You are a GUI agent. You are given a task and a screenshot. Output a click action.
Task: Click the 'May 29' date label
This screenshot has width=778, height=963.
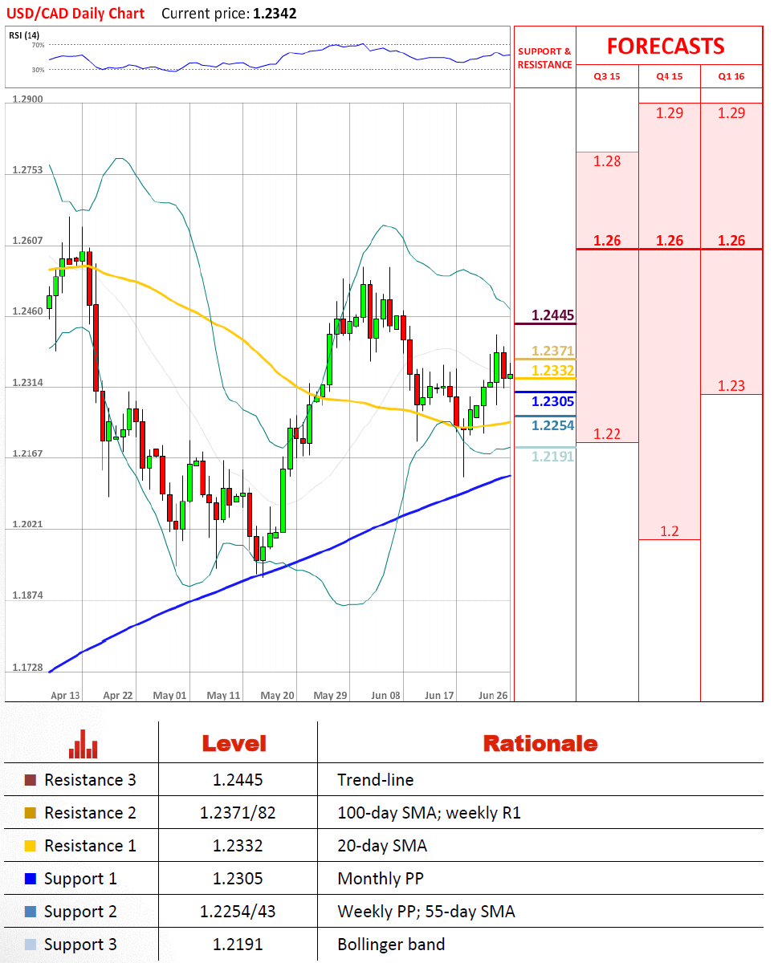(331, 695)
